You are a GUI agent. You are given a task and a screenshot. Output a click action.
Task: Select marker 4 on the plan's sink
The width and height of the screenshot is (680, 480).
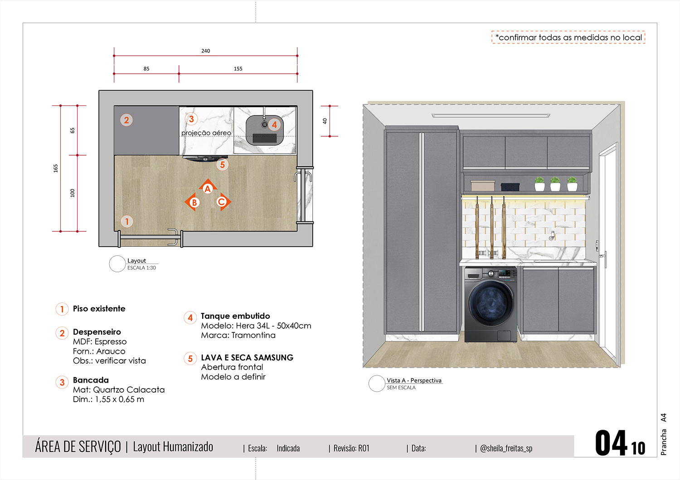click(274, 125)
